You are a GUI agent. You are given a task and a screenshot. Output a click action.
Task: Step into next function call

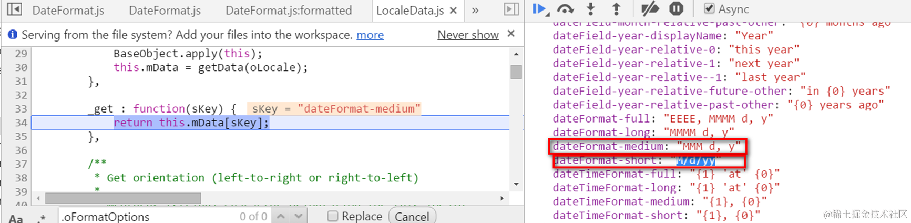pos(591,9)
